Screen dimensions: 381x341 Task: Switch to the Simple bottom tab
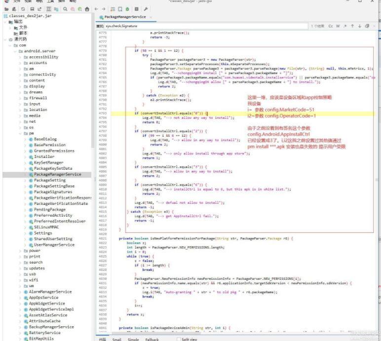[133, 340]
